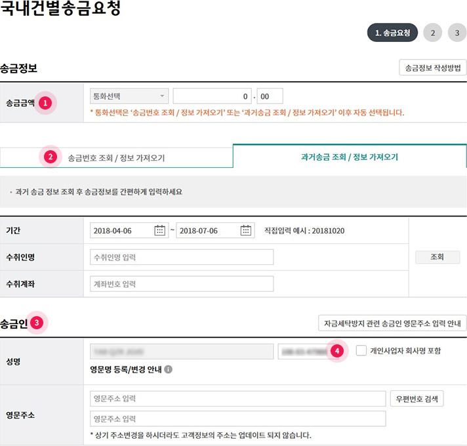Open the end date calendar picker icon

click(x=246, y=230)
